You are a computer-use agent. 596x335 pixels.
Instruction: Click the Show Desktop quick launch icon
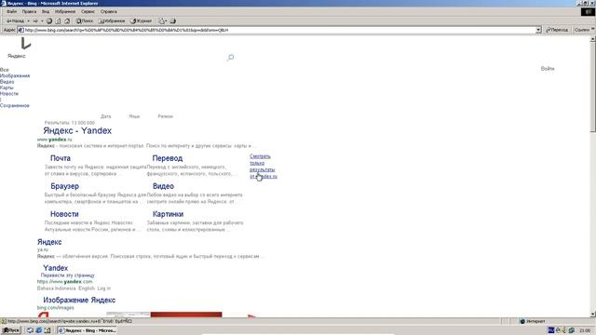pos(30,330)
